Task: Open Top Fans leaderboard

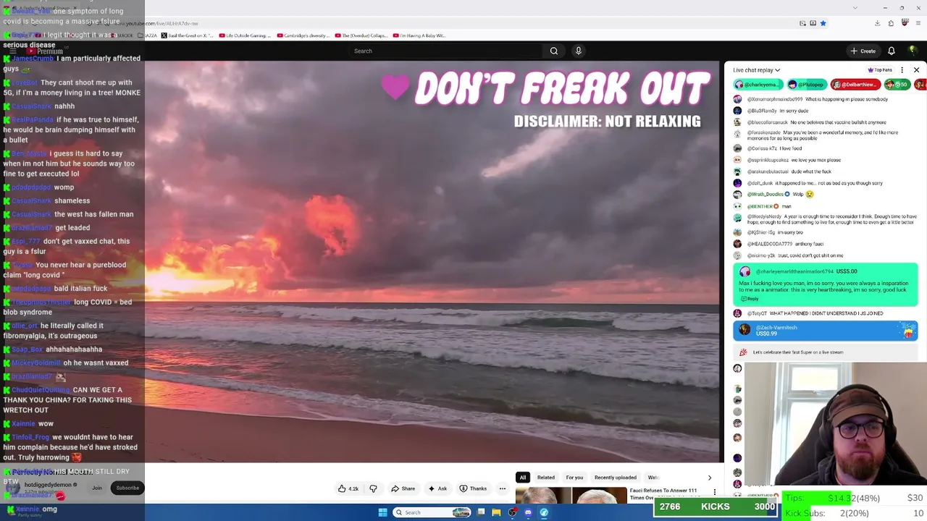Action: click(880, 70)
